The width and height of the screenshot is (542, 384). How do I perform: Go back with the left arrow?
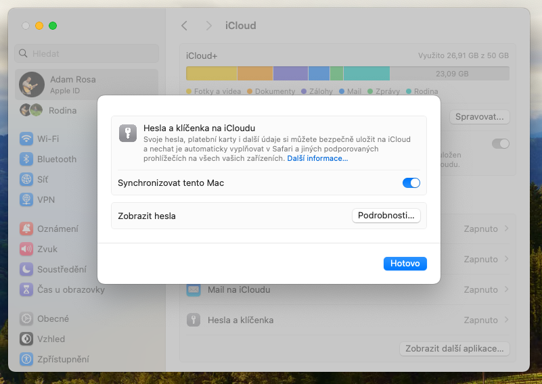(184, 26)
